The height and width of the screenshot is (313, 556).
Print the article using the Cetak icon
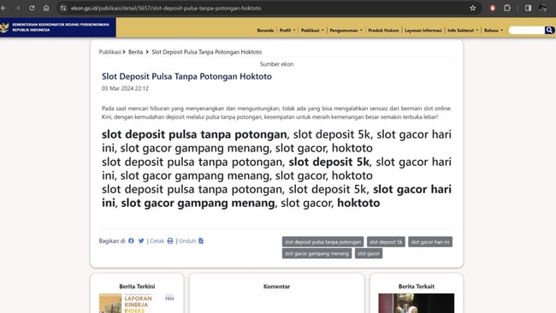coord(170,240)
